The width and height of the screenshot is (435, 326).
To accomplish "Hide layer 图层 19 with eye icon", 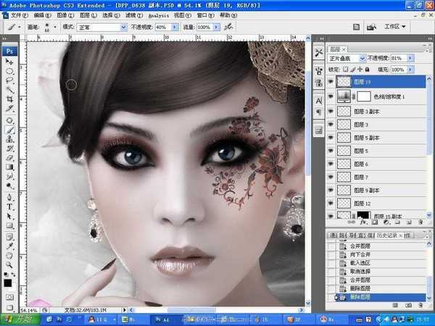I will point(332,83).
